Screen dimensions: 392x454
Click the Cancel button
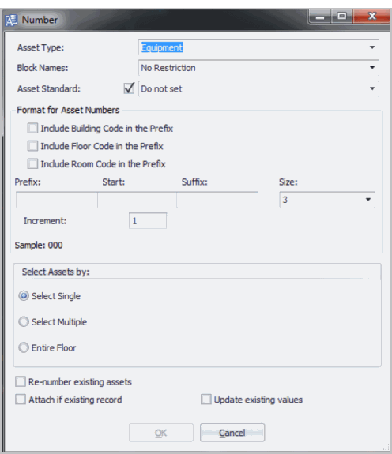pyautogui.click(x=232, y=433)
